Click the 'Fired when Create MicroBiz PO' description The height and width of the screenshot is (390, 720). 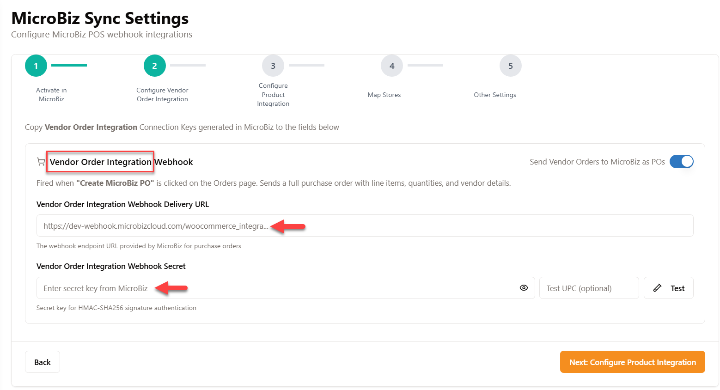pyautogui.click(x=274, y=183)
